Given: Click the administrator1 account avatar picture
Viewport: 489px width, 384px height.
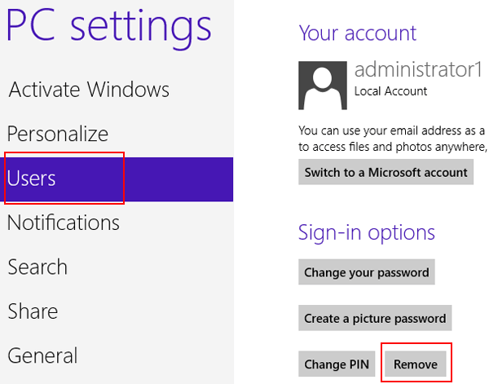Looking at the screenshot, I should (x=323, y=86).
